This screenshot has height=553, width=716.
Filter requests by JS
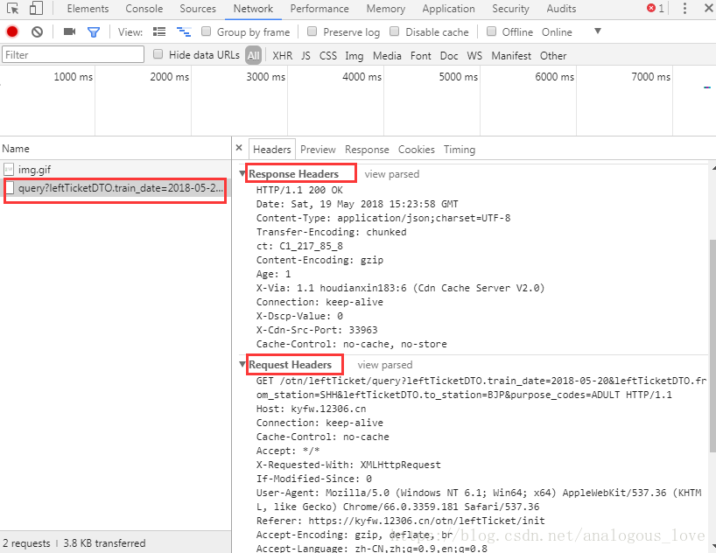click(x=305, y=56)
